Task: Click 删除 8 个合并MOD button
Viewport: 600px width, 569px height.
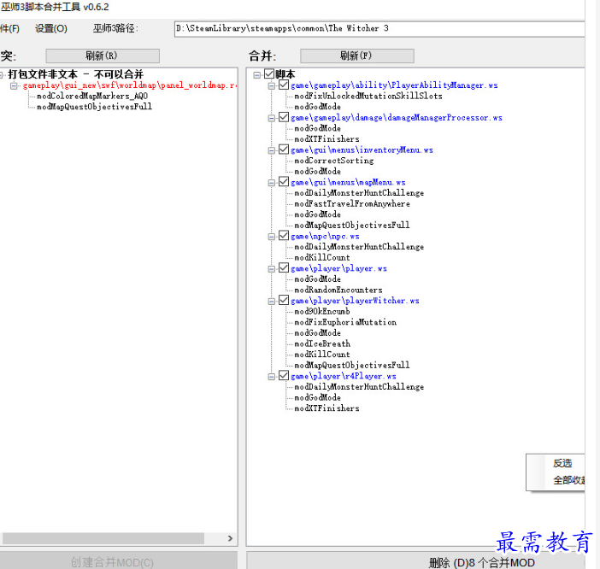Action: coord(415,561)
